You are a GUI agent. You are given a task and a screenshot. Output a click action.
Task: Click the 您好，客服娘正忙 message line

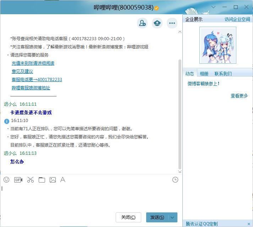pyautogui.click(x=79, y=137)
